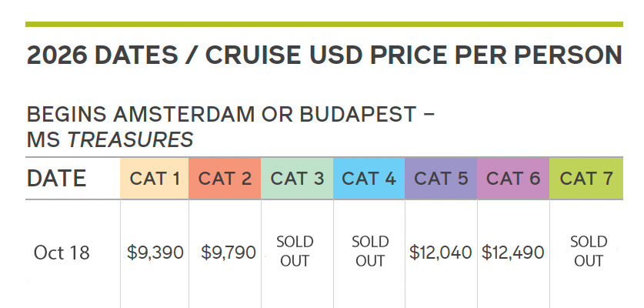Click the CAT 5 purple header
Image resolution: width=644 pixels, height=308 pixels.
pos(442,179)
